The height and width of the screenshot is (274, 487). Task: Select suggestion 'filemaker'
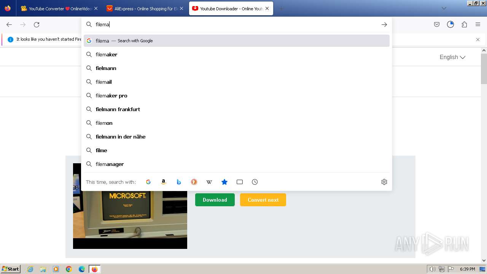pos(237,54)
